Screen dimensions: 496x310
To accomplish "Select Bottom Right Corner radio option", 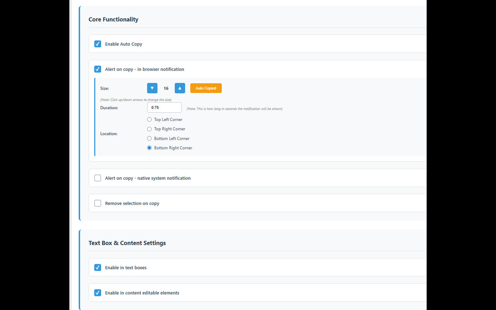I will (x=149, y=148).
